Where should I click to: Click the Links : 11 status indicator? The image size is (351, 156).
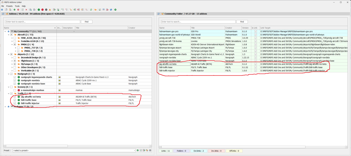click(166, 151)
